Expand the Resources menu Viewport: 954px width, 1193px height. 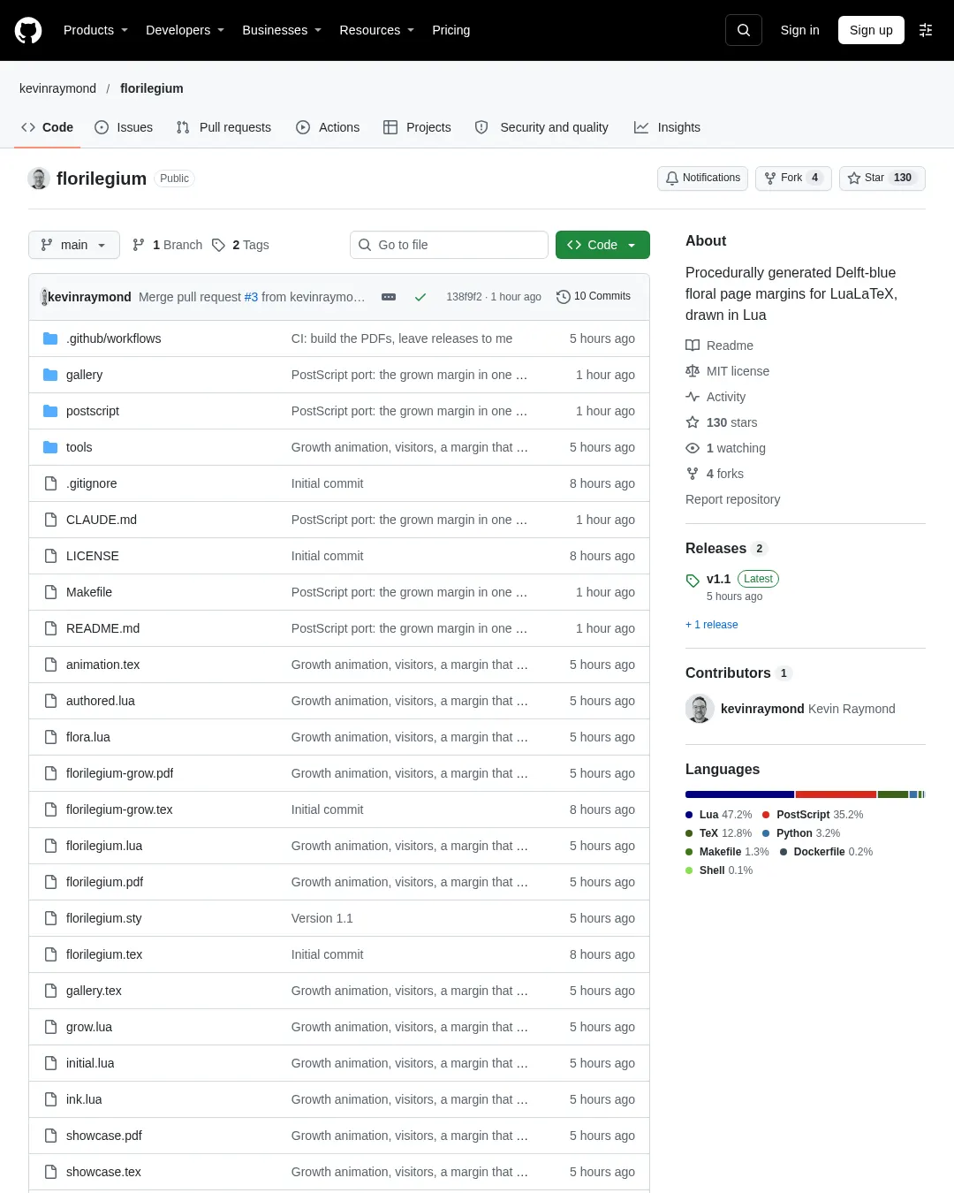click(x=376, y=30)
